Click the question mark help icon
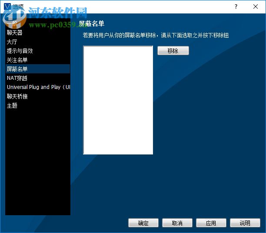Image resolution: width=266 pixels, height=233 pixels. [236, 7]
